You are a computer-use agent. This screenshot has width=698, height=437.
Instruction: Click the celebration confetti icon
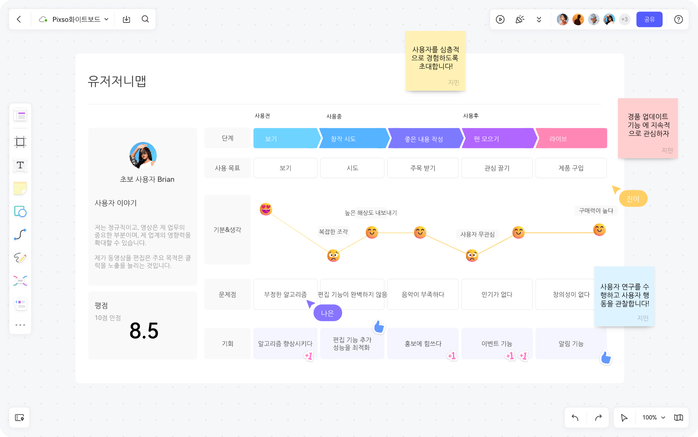520,19
